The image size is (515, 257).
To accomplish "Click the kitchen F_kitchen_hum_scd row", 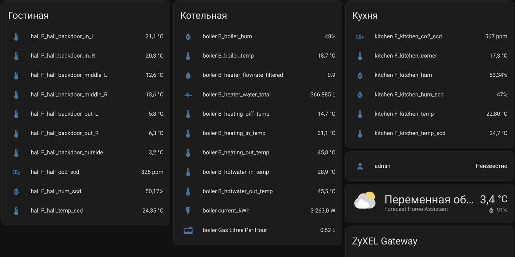I will click(408, 94).
